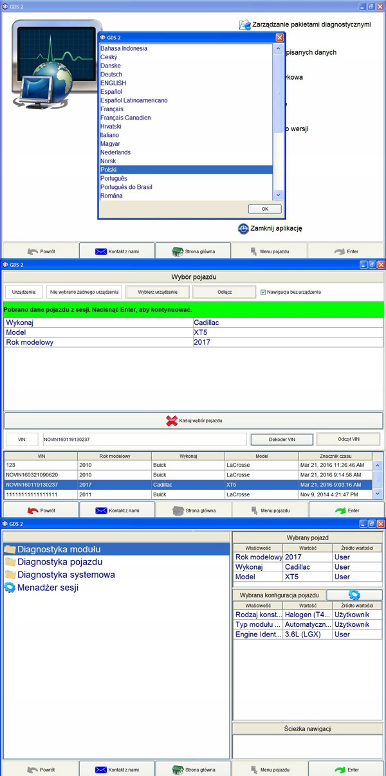
Task: Click the Odczyt VIN button
Action: tap(348, 439)
